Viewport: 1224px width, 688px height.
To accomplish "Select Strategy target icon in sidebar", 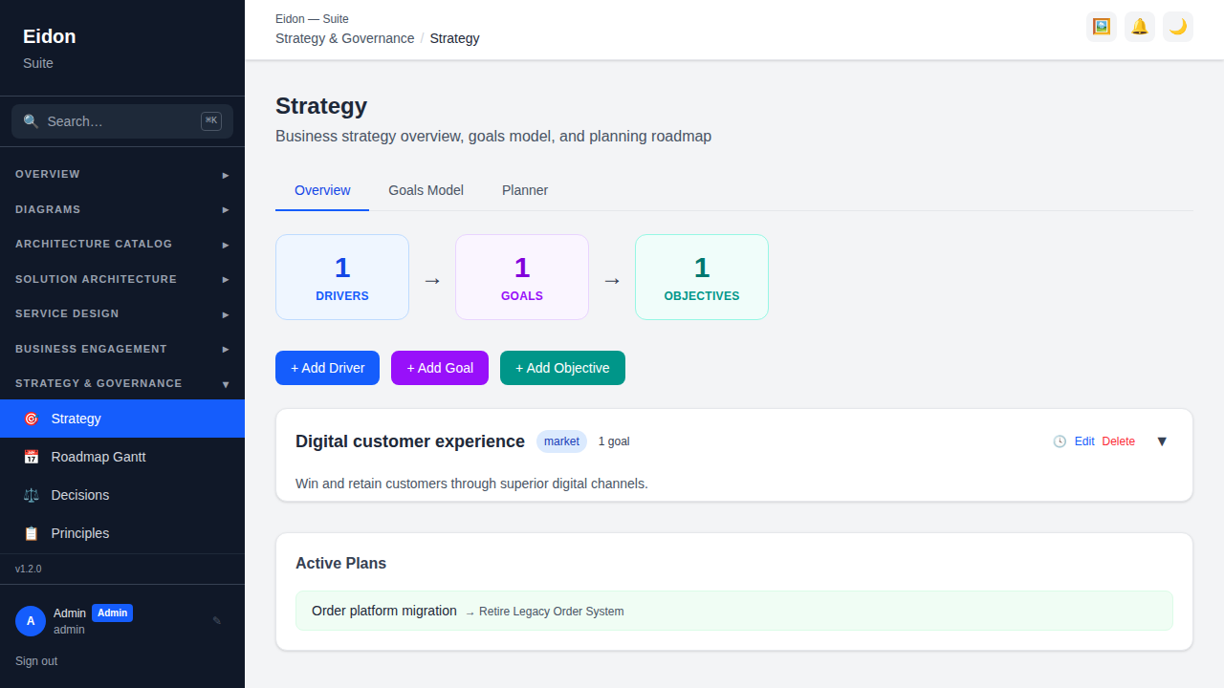I will click(31, 419).
